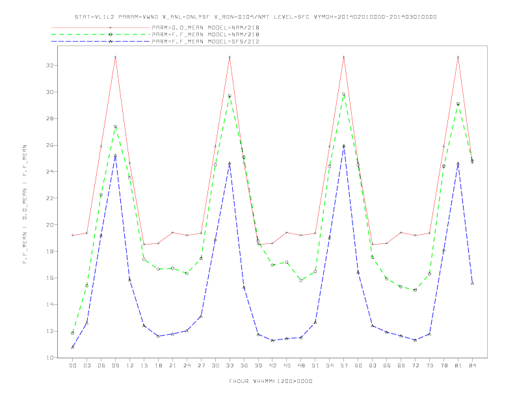This screenshot has width=515, height=398.
Task: Select legend entry PARM=O.O_MEAN MODEL=NAM/218
Action: 205,27
